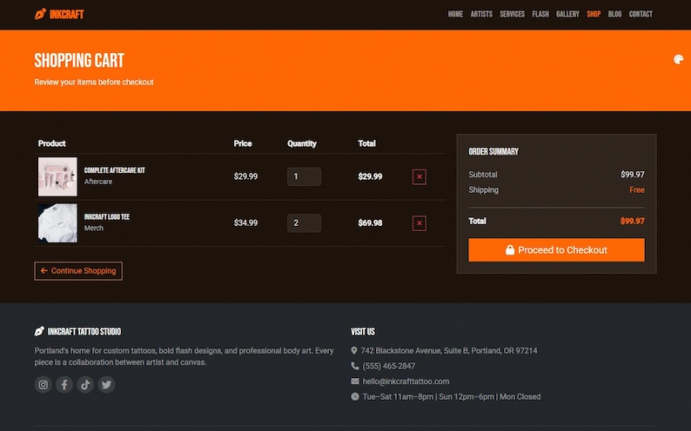Screen dimensions: 691x431
Task: Click the footer Inkcraft Tattoo Studio pen icon
Action: click(39, 331)
